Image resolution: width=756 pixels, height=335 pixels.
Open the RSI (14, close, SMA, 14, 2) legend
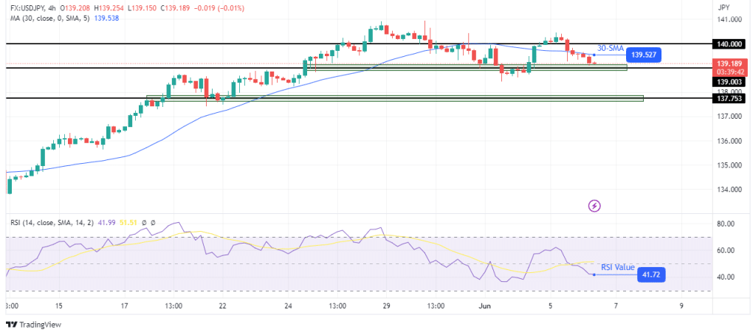(54, 223)
